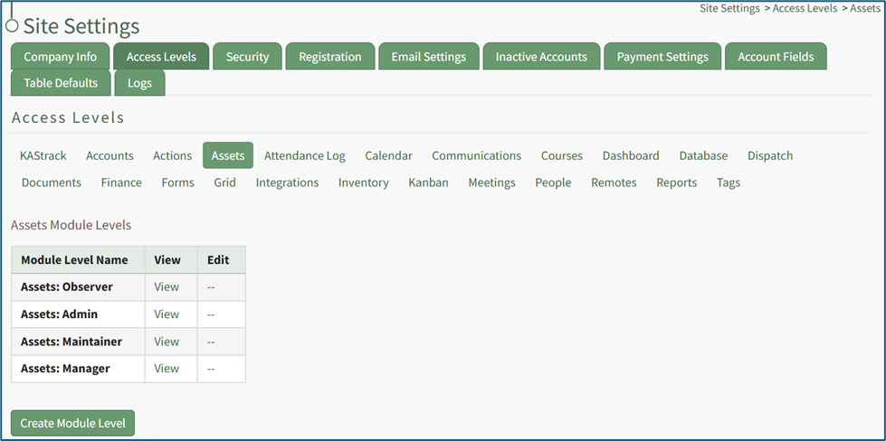View the Assets: Manager level
This screenshot has width=886, height=441.
(167, 369)
